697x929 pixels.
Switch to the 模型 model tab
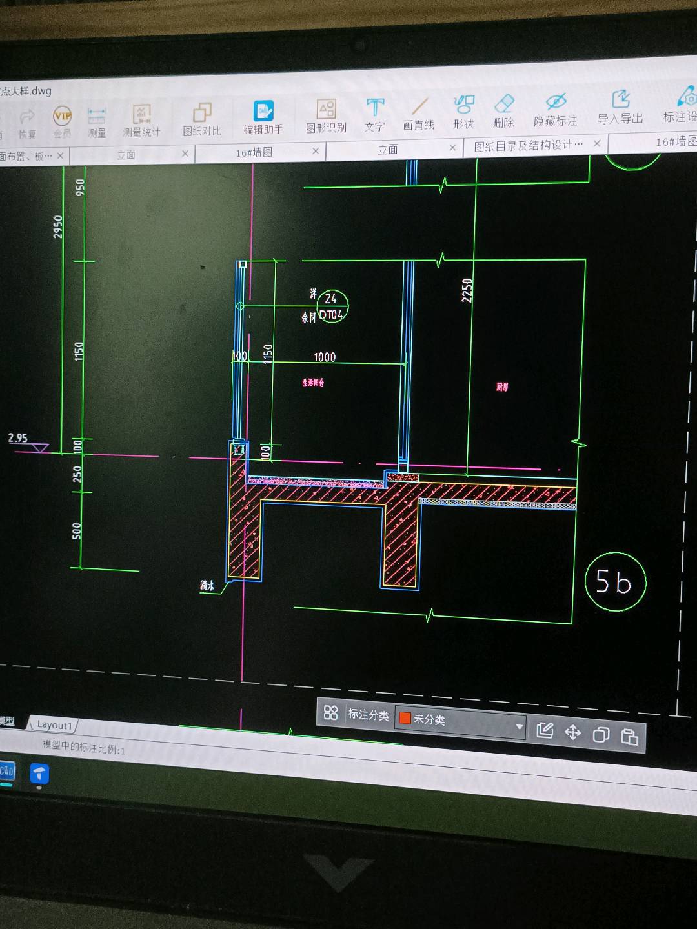[8, 721]
